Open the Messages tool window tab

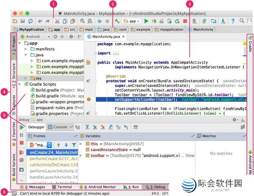(33, 187)
